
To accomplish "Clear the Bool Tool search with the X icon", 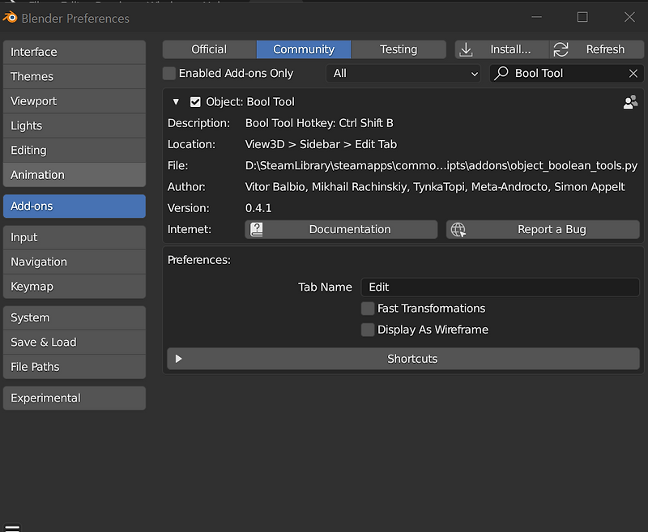I will click(630, 72).
